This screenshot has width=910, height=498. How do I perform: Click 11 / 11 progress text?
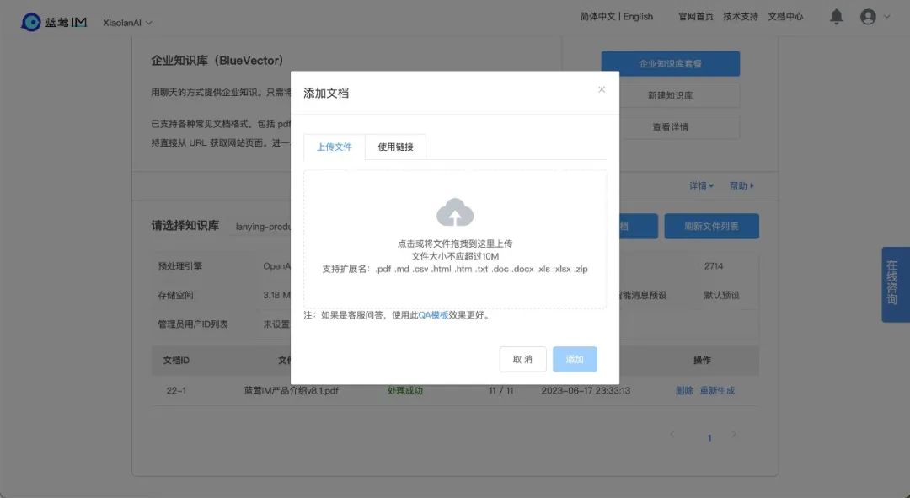click(x=500, y=391)
